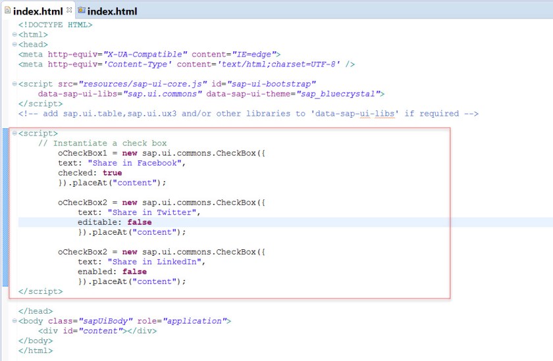This screenshot has height=361, width=553.
Task: Click the "sap-ui-bootstrap" id value
Action: coord(271,84)
